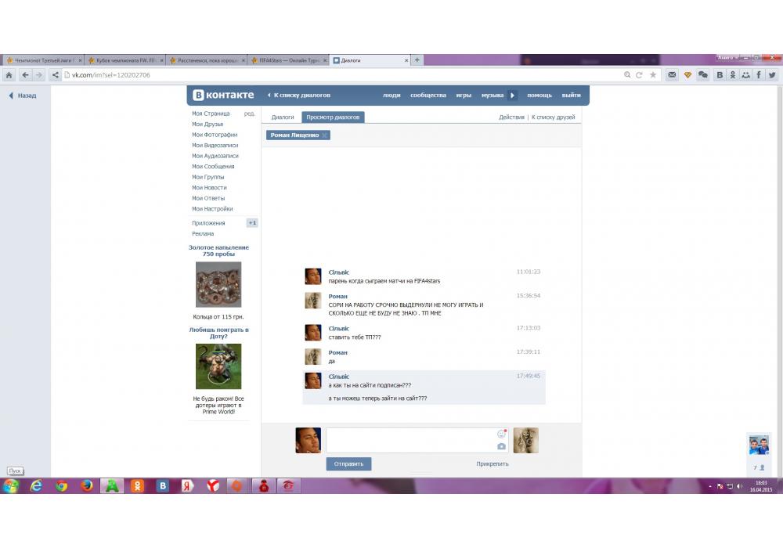This screenshot has width=783, height=548.
Task: Remove the Роман Лищенко dialog tab chip
Action: coord(325,135)
